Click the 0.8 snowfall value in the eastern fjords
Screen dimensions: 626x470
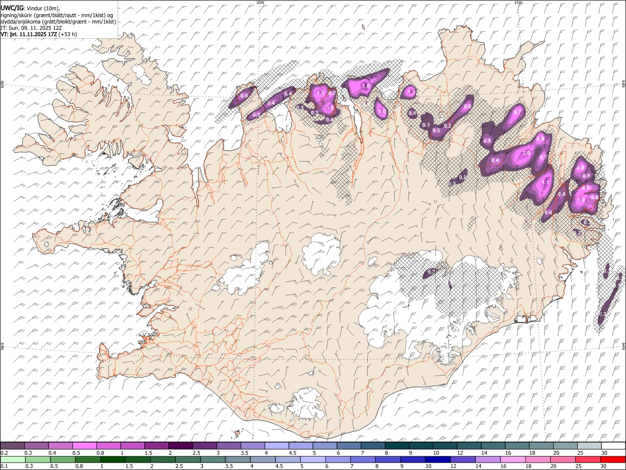click(581, 167)
